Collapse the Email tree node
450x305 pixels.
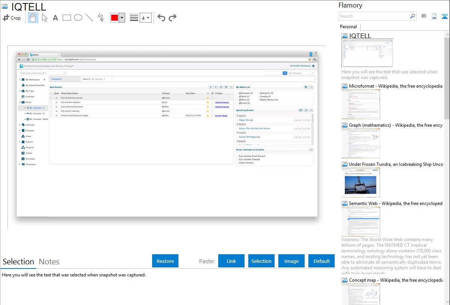click(20, 102)
